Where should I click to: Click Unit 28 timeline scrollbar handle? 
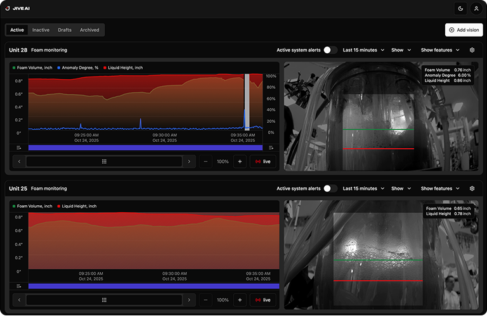point(104,161)
